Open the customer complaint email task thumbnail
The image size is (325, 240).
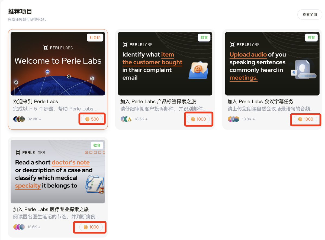click(165, 64)
